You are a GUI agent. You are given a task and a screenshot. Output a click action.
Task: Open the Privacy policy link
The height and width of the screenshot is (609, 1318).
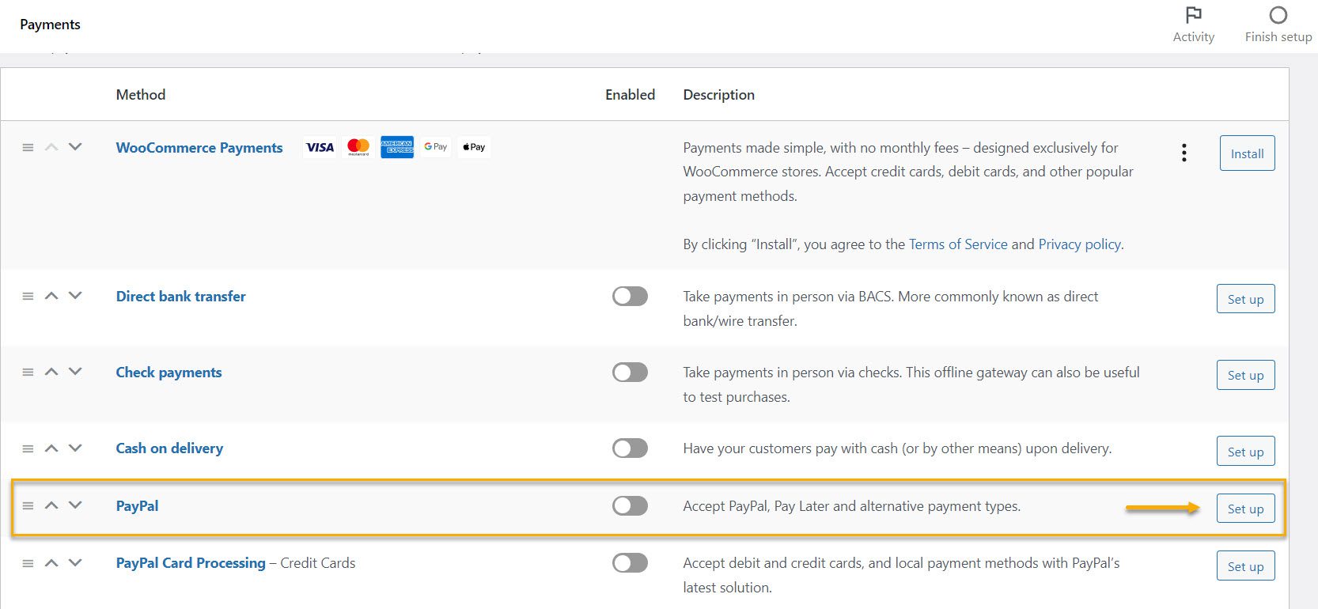click(x=1080, y=244)
